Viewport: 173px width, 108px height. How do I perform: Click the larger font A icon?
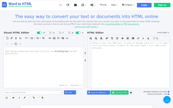point(148,38)
